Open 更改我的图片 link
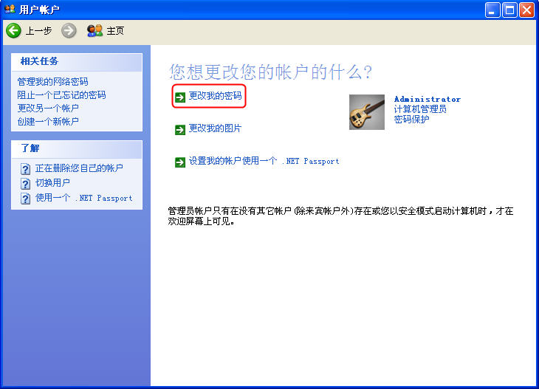The width and height of the screenshot is (539, 389). pyautogui.click(x=215, y=128)
